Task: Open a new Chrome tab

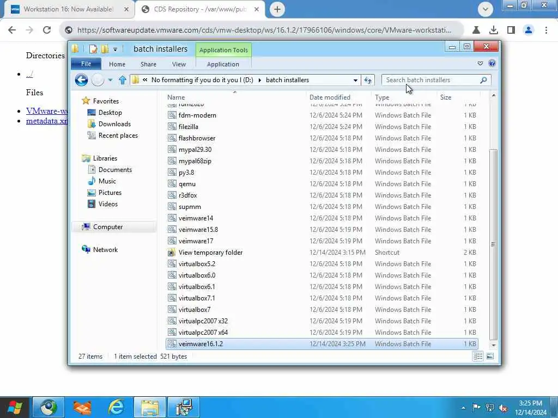Action: pyautogui.click(x=277, y=9)
